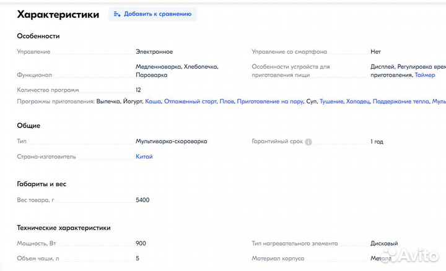Open the Приготовление на пару link

click(x=270, y=101)
